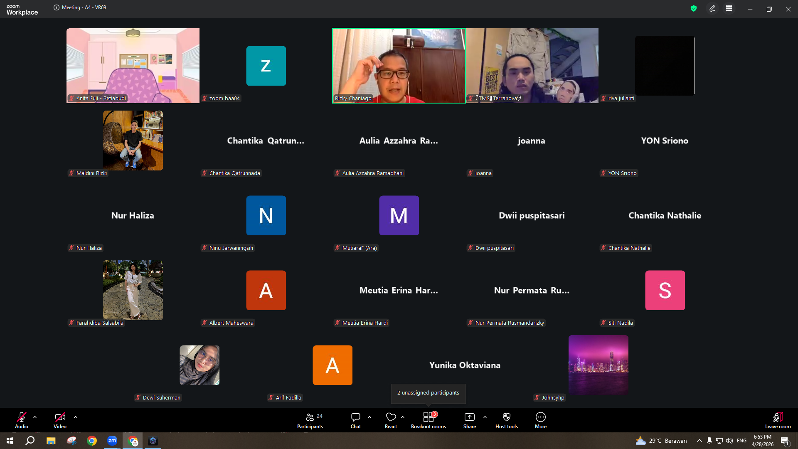Open Host tools shield menu
Viewport: 798px width, 449px height.
[507, 420]
